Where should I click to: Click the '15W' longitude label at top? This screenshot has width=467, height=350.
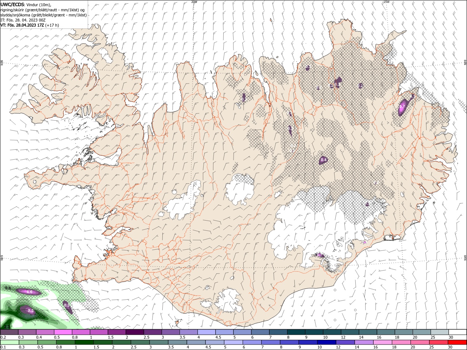click(386, 2)
